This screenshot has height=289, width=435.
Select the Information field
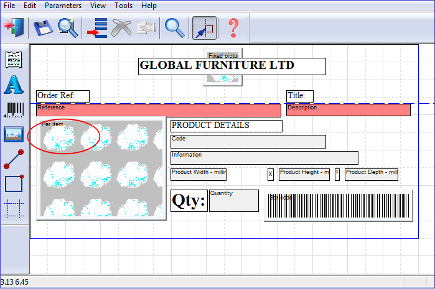pyautogui.click(x=264, y=158)
